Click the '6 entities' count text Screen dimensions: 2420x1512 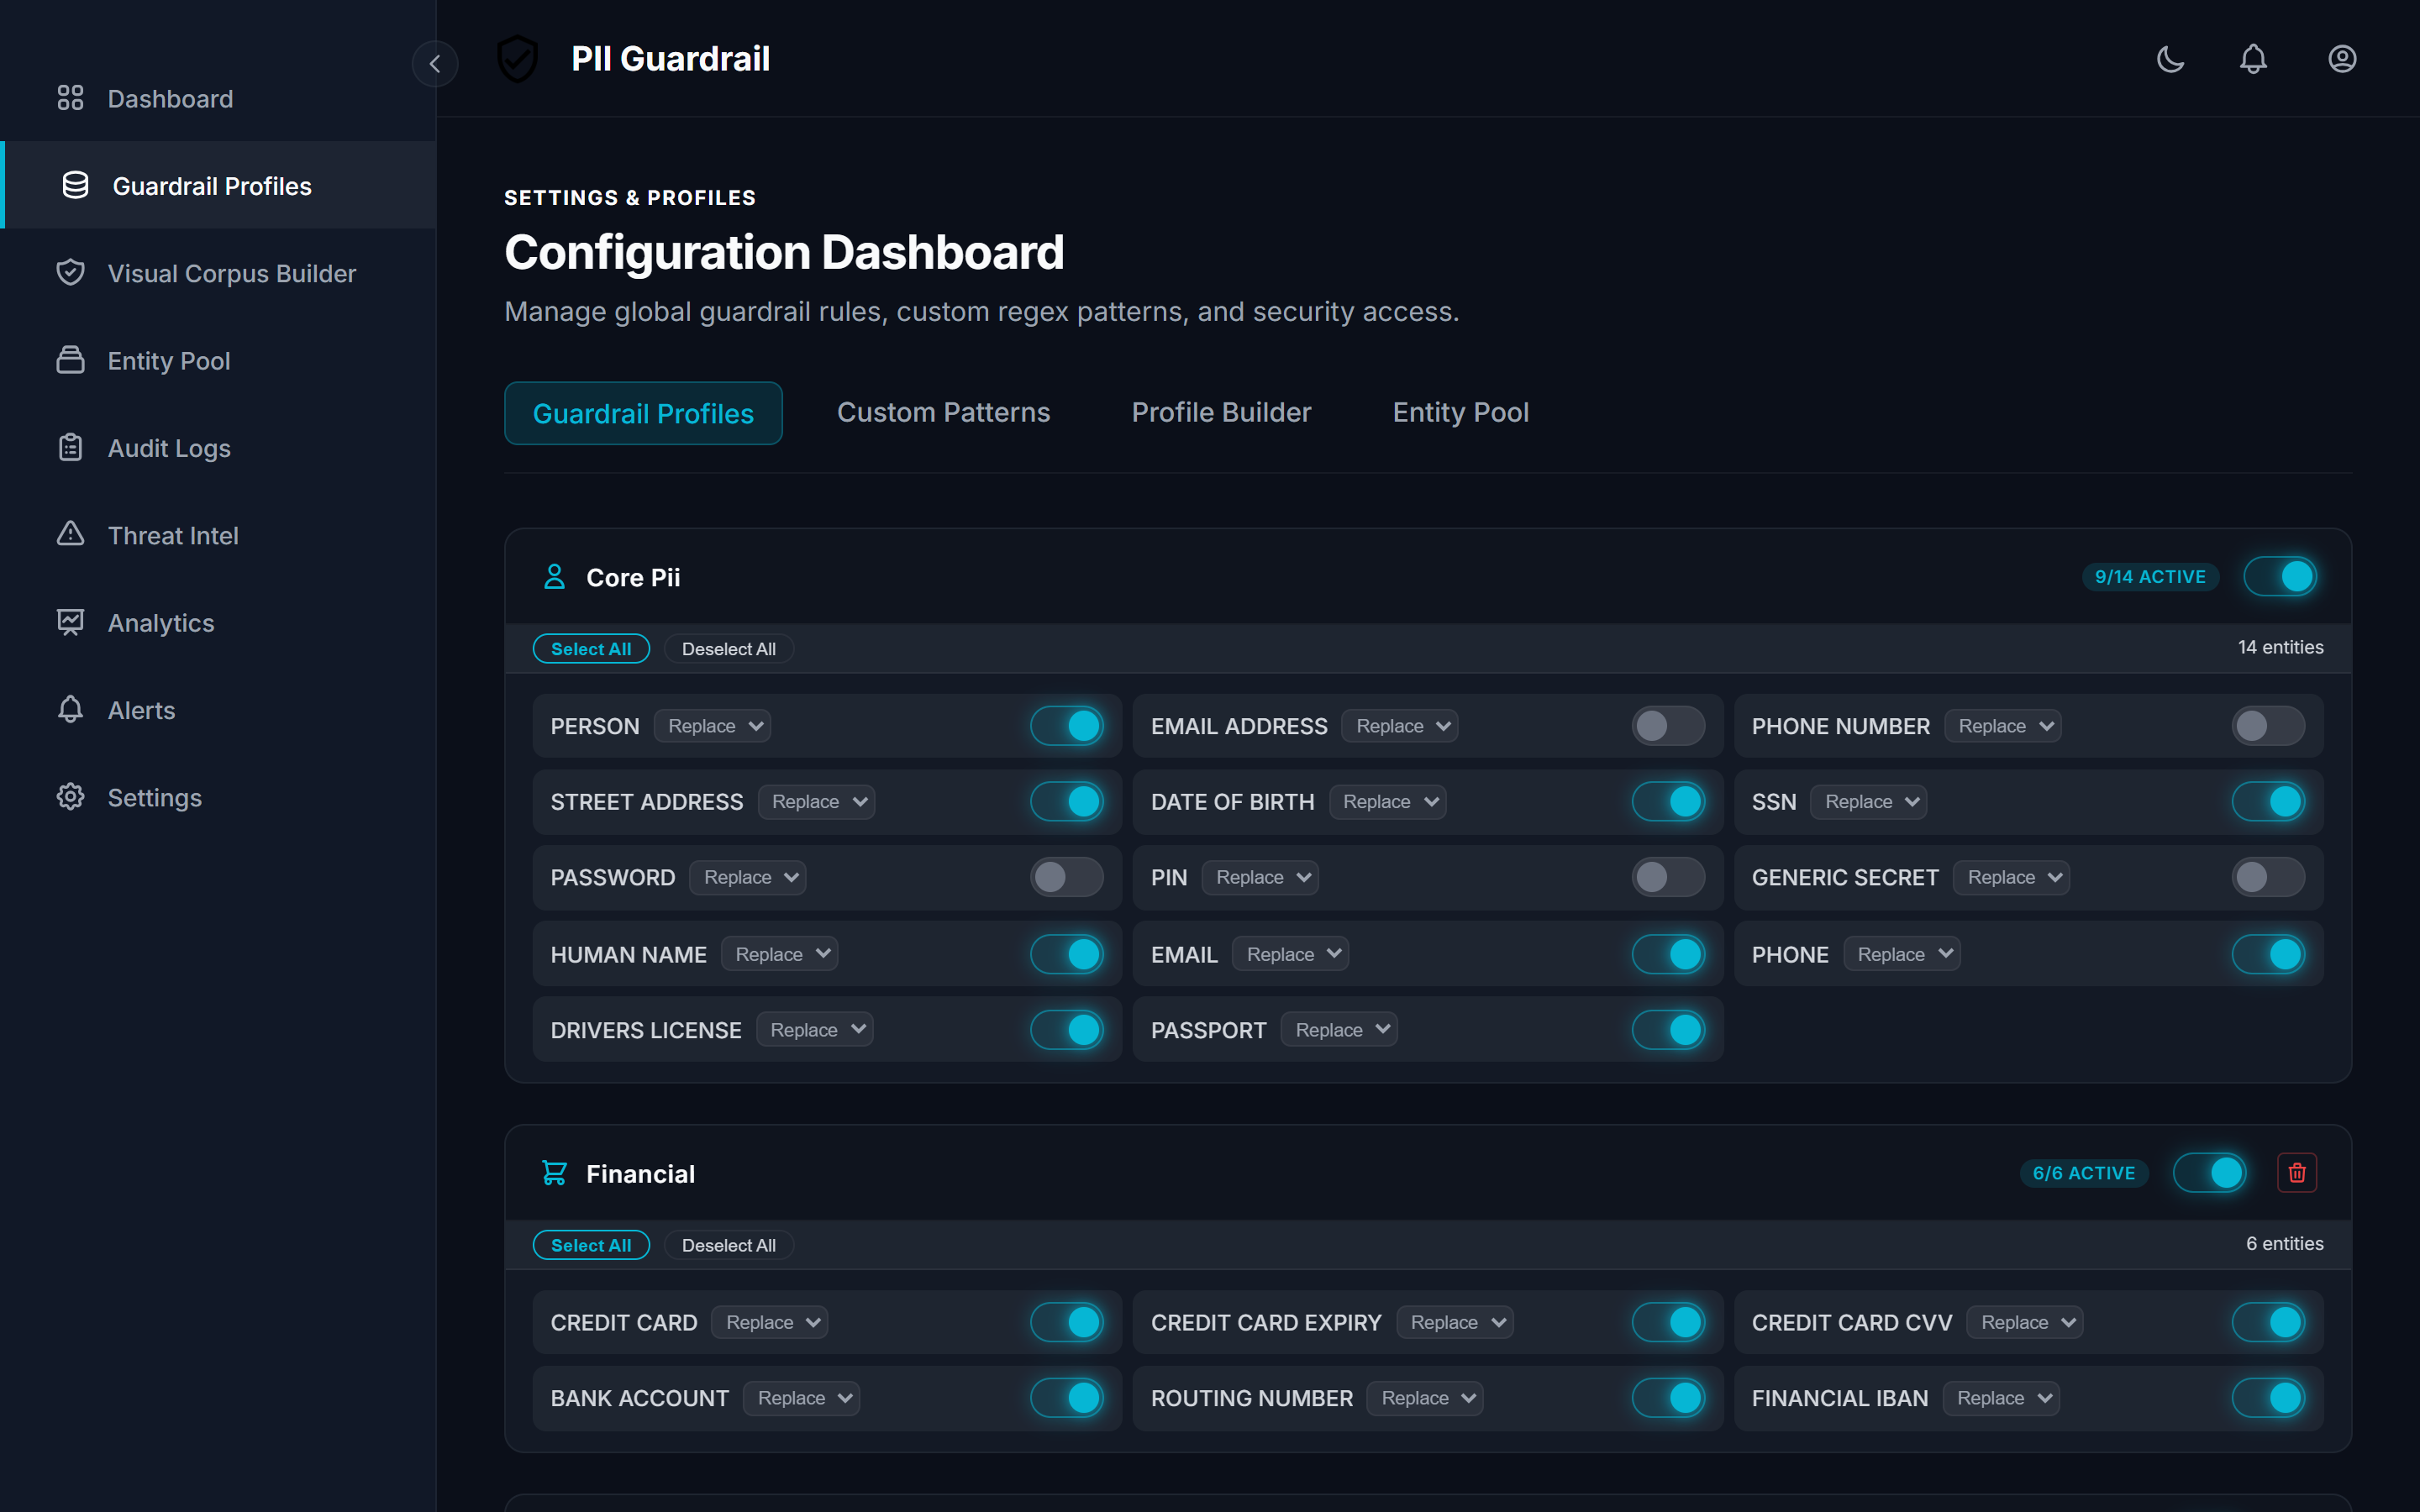pos(2284,1243)
